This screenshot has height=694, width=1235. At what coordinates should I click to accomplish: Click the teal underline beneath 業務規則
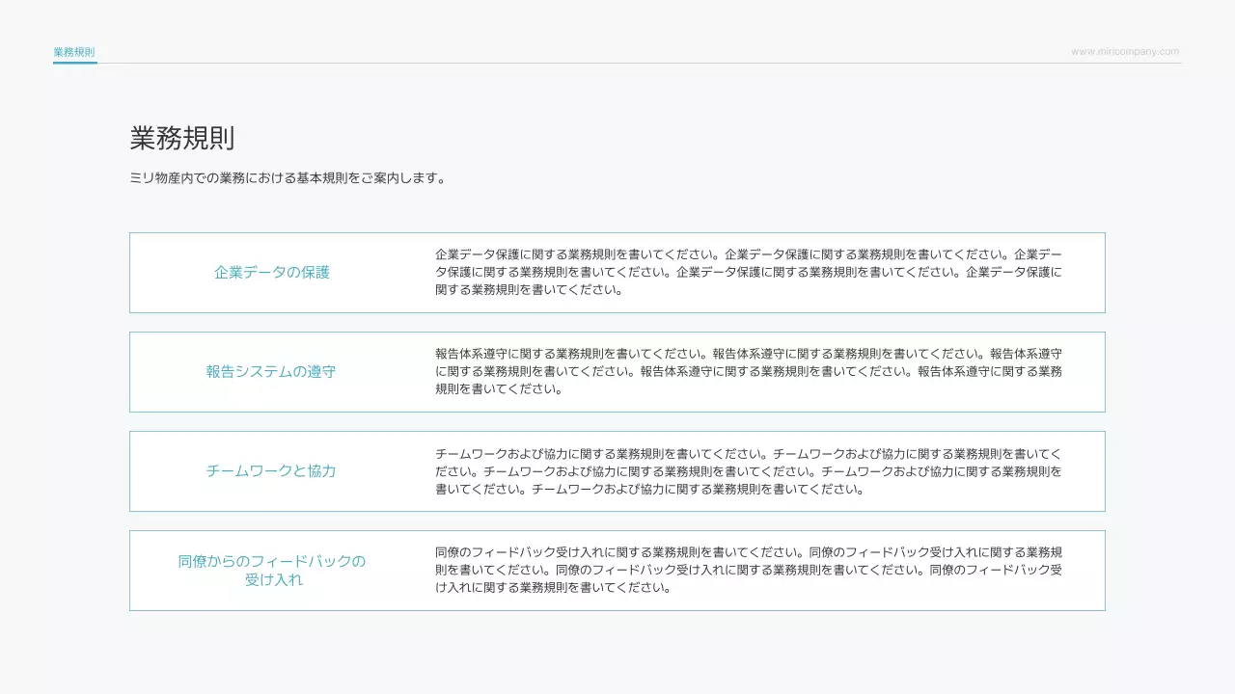pyautogui.click(x=74, y=64)
